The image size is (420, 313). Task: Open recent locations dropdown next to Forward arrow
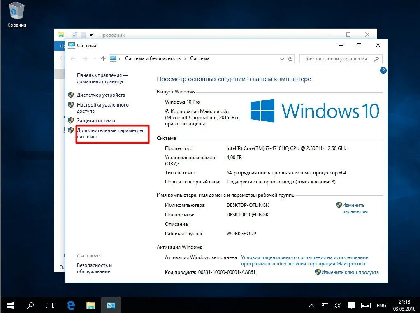[x=95, y=59]
